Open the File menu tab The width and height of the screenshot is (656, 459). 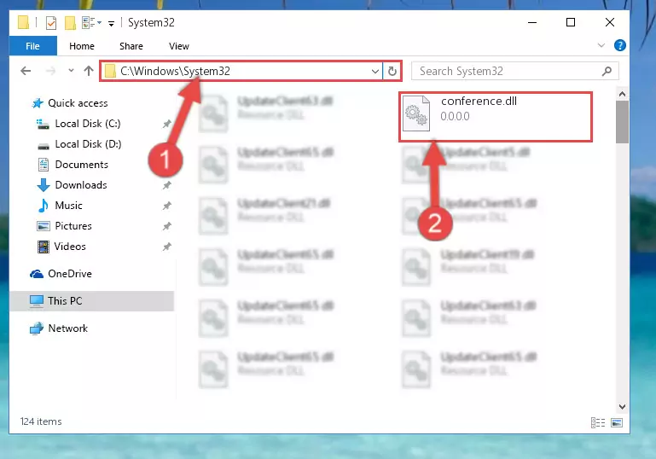(32, 45)
